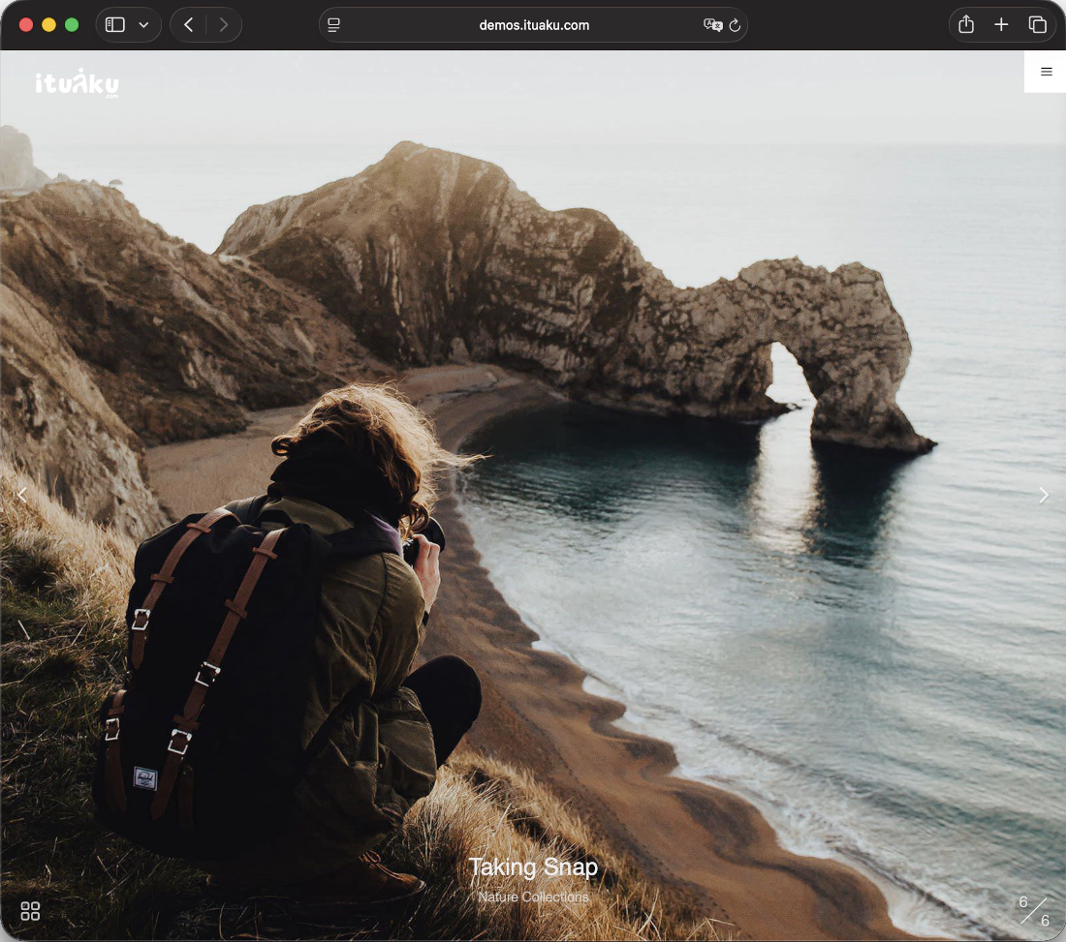Reload the current page
The width and height of the screenshot is (1066, 942).
735,25
